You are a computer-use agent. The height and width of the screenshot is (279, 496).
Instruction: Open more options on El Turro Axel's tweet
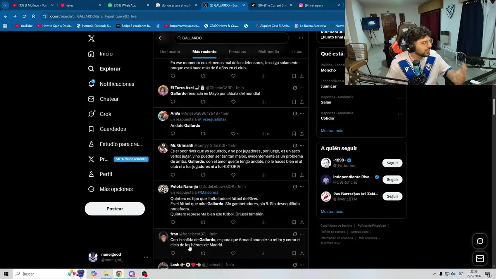tap(302, 88)
